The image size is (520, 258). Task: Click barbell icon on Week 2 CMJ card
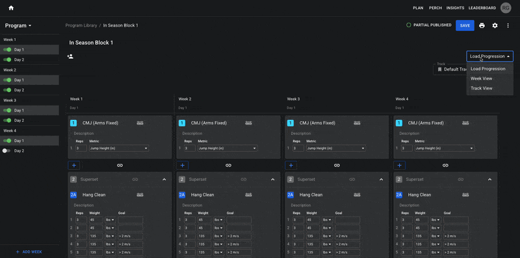click(248, 123)
